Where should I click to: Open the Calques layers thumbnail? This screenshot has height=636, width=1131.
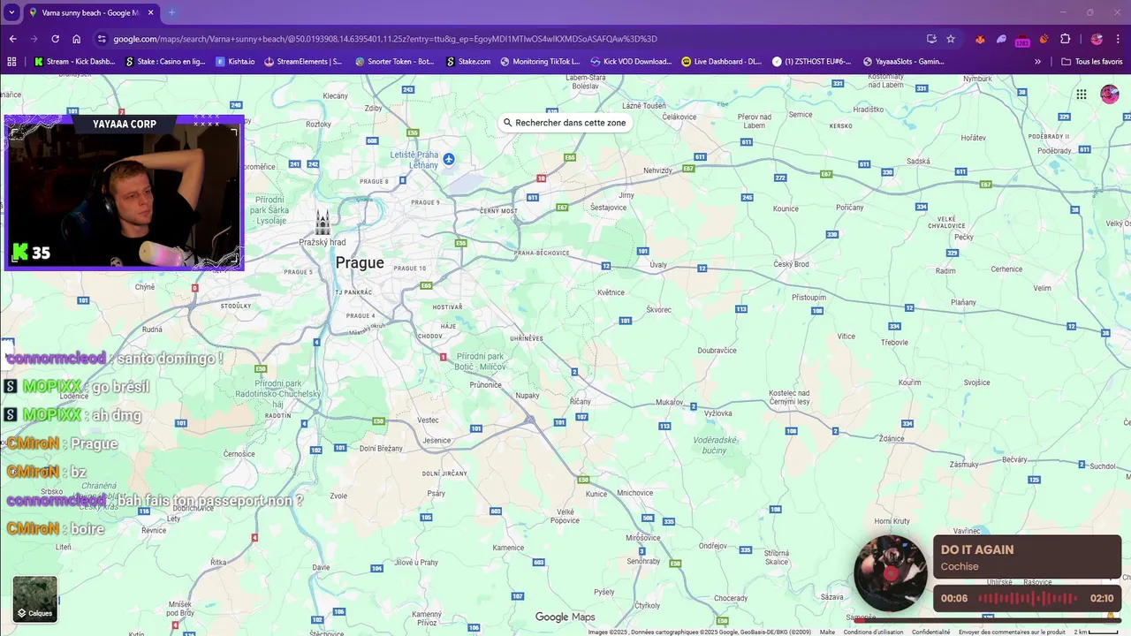pyautogui.click(x=35, y=599)
